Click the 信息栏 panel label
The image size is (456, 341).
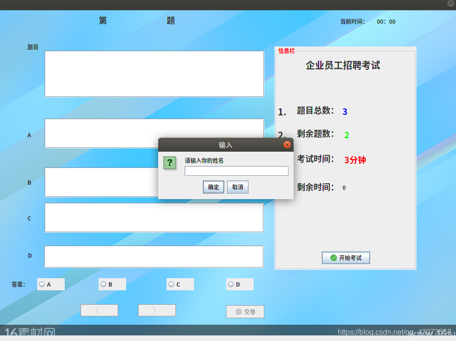click(x=287, y=51)
